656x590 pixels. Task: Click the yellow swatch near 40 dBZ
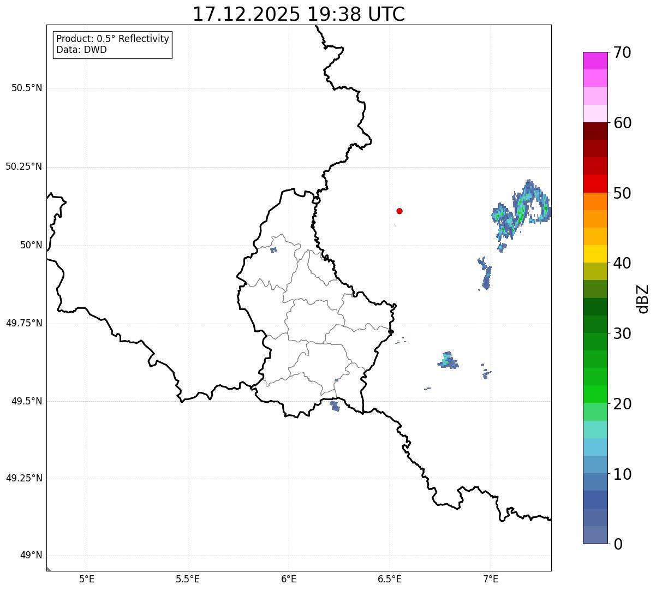click(595, 254)
